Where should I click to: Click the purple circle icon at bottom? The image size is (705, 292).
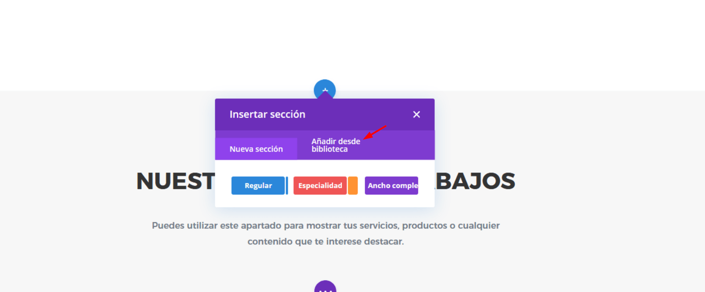[325, 287]
